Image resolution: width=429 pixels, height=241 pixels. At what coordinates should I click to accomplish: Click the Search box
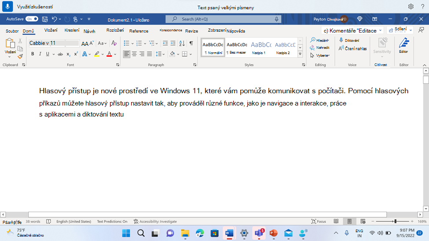[x=223, y=19]
